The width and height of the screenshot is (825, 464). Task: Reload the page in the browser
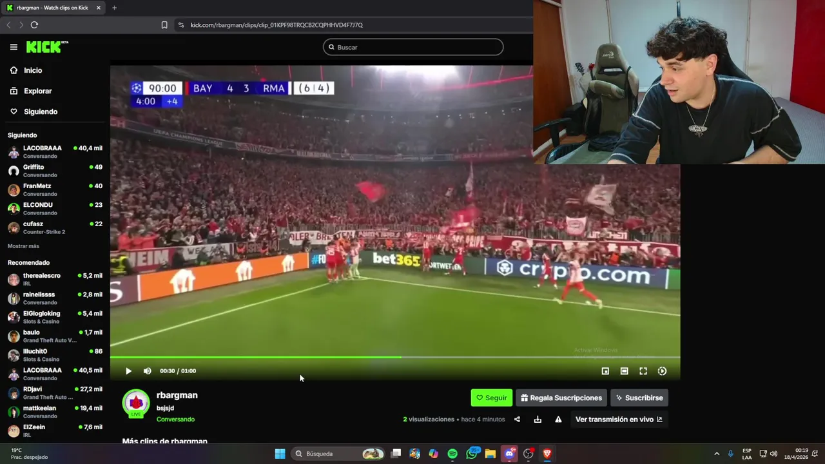point(34,24)
